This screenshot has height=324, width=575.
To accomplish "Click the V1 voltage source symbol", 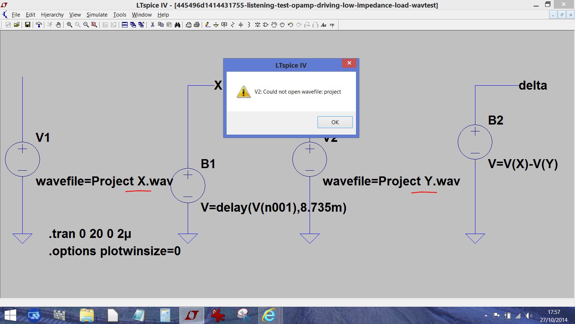I will pos(22,159).
